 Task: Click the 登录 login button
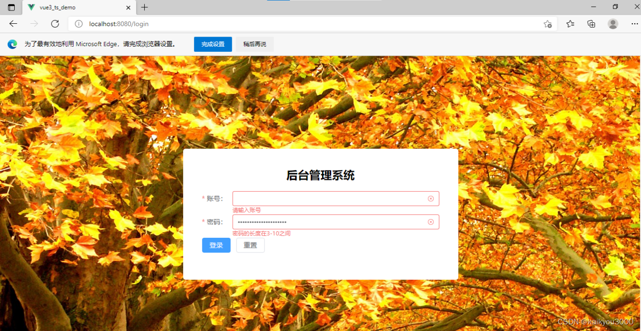click(x=216, y=245)
